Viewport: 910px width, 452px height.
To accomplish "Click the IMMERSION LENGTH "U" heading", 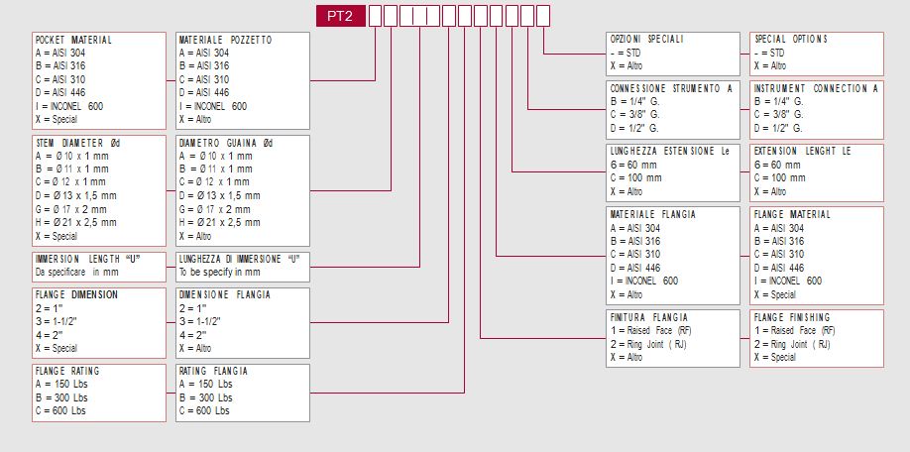I will 87,259.
